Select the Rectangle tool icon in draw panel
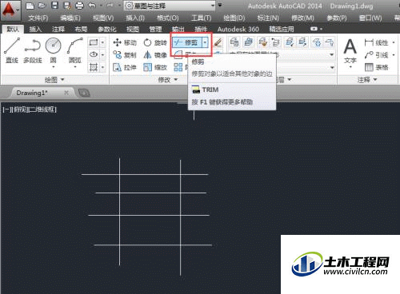Viewport: 400px width, 294px height. [94, 42]
